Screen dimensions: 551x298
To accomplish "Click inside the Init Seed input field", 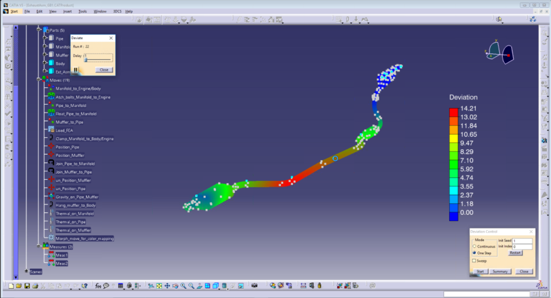I will coord(522,241).
